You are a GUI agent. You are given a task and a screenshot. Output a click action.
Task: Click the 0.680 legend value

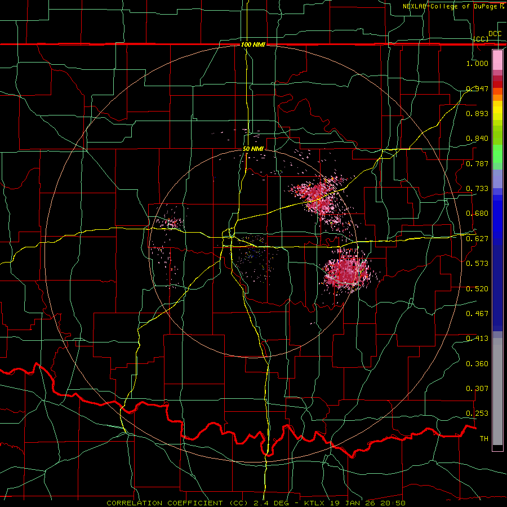[477, 214]
